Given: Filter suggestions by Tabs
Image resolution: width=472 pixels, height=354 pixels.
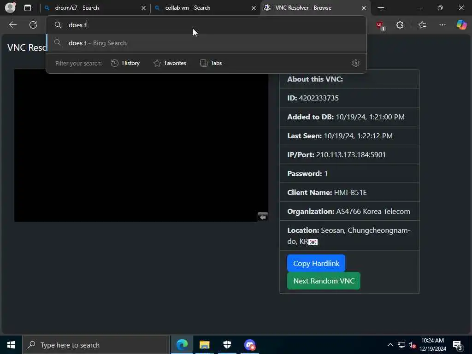Looking at the screenshot, I should [211, 63].
